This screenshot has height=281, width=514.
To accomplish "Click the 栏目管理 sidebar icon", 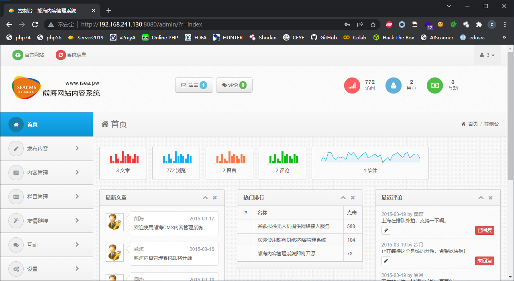I will click(16, 197).
